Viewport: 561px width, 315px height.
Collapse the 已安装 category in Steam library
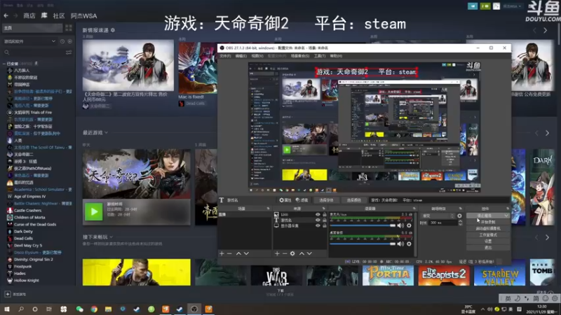4,64
